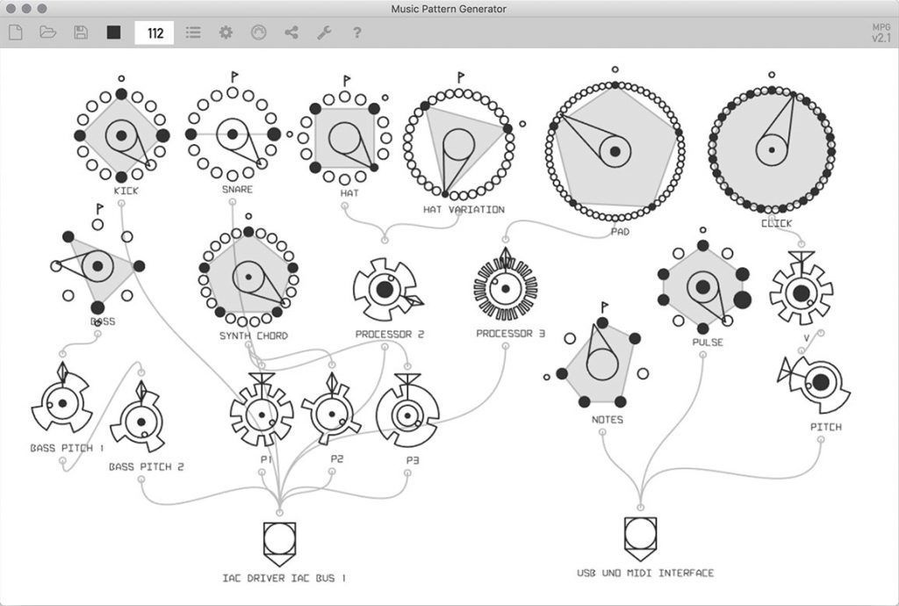Toggle the mute dot above the KICK wheel
Viewport: 899px width, 606px height.
120,79
